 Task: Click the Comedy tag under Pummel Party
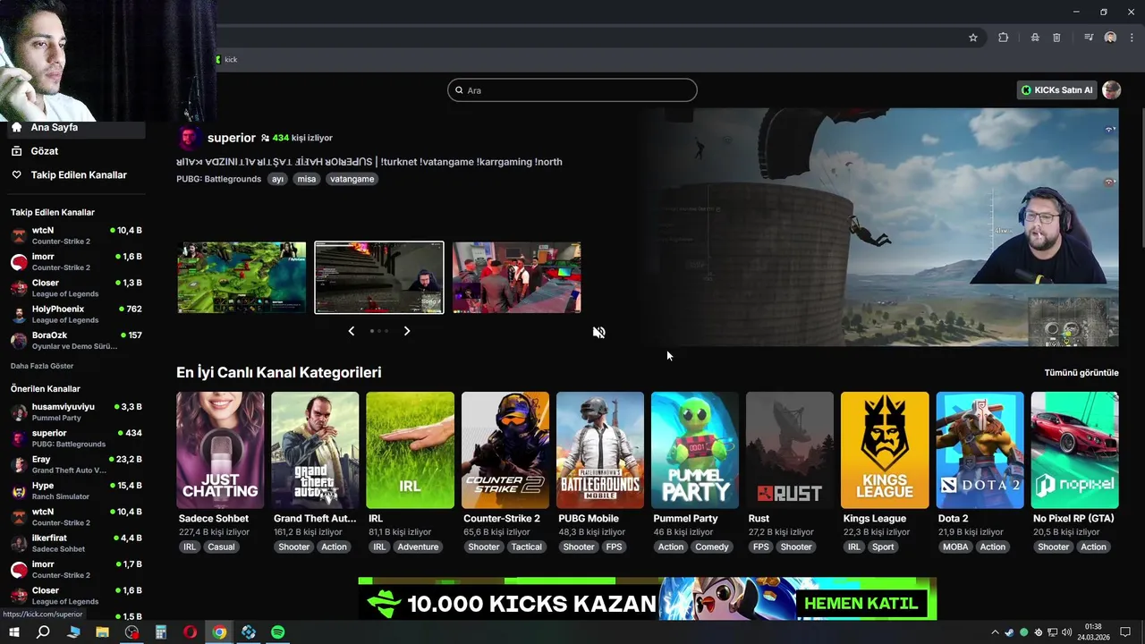(712, 547)
